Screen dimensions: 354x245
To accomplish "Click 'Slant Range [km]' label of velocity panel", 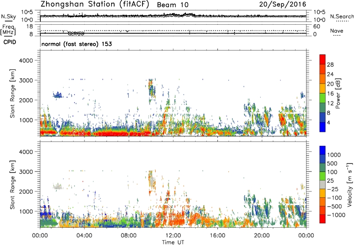I will [x=12, y=184].
